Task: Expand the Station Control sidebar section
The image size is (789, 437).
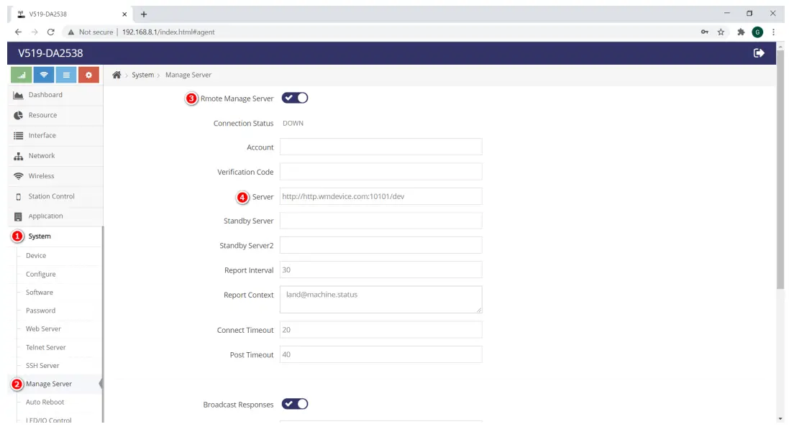Action: 55,196
